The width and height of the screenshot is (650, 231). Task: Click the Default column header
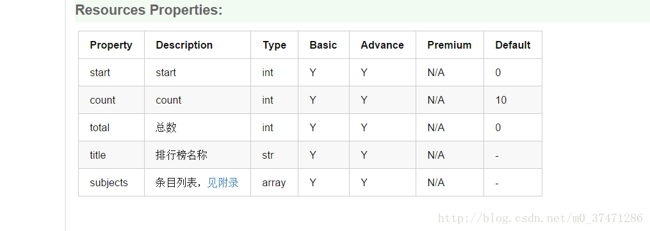(513, 45)
